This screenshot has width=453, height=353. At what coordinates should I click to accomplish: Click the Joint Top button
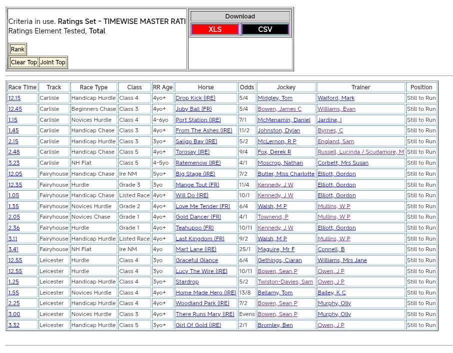(x=53, y=62)
